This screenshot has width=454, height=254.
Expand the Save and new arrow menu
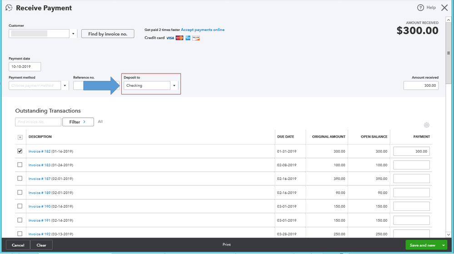pyautogui.click(x=443, y=245)
